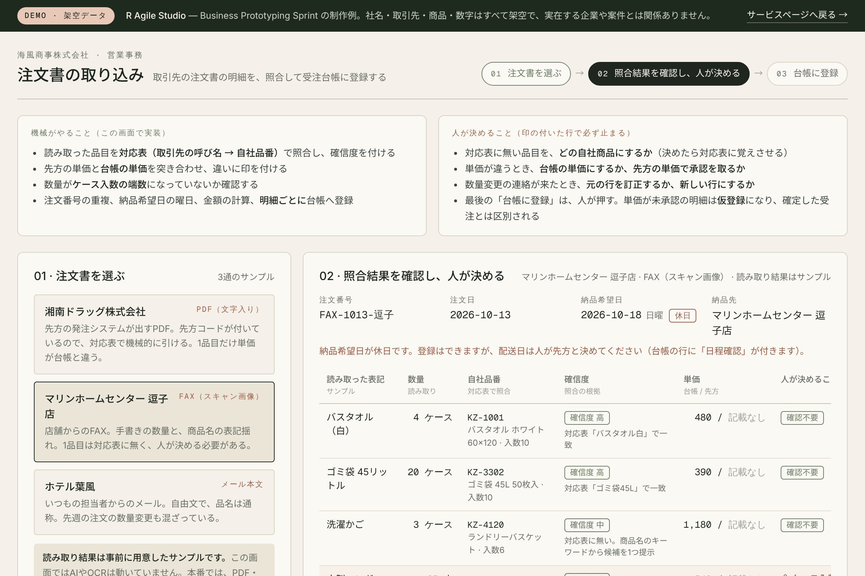Click the 読み取った表記 column header
865x576 pixels.
pyautogui.click(x=355, y=379)
